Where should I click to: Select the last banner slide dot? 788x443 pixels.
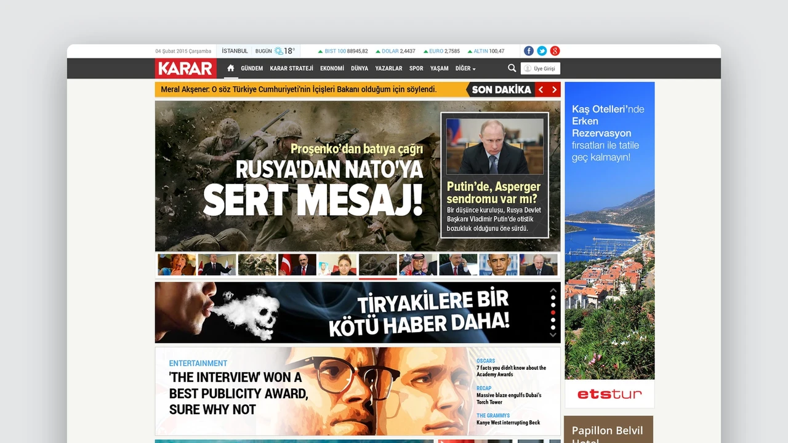(553, 327)
